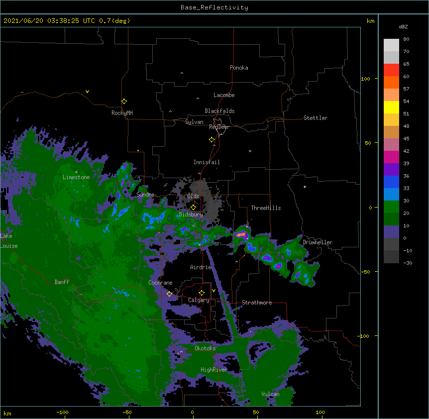Click the Vulcan label
The image size is (429, 419).
pyautogui.click(x=270, y=394)
